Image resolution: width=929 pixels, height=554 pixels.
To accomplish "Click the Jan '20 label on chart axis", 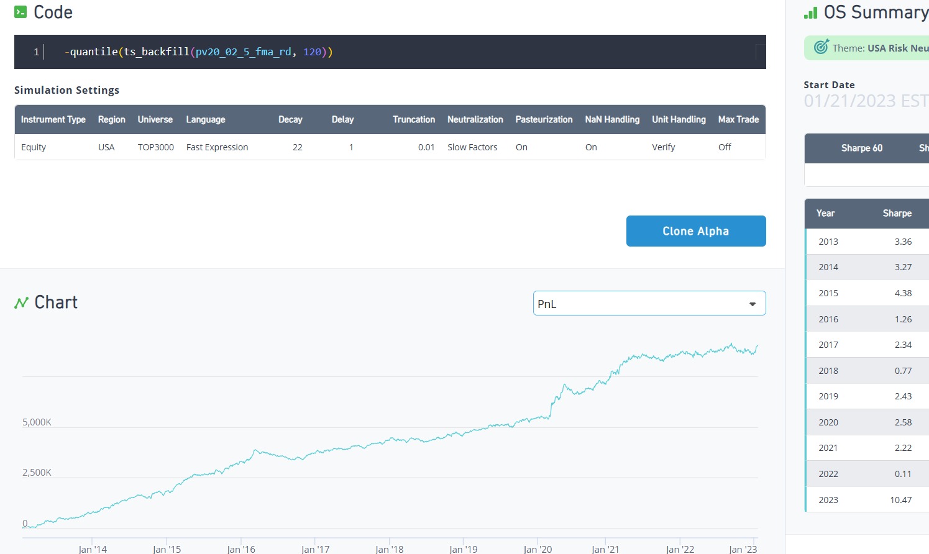I will click(x=538, y=549).
